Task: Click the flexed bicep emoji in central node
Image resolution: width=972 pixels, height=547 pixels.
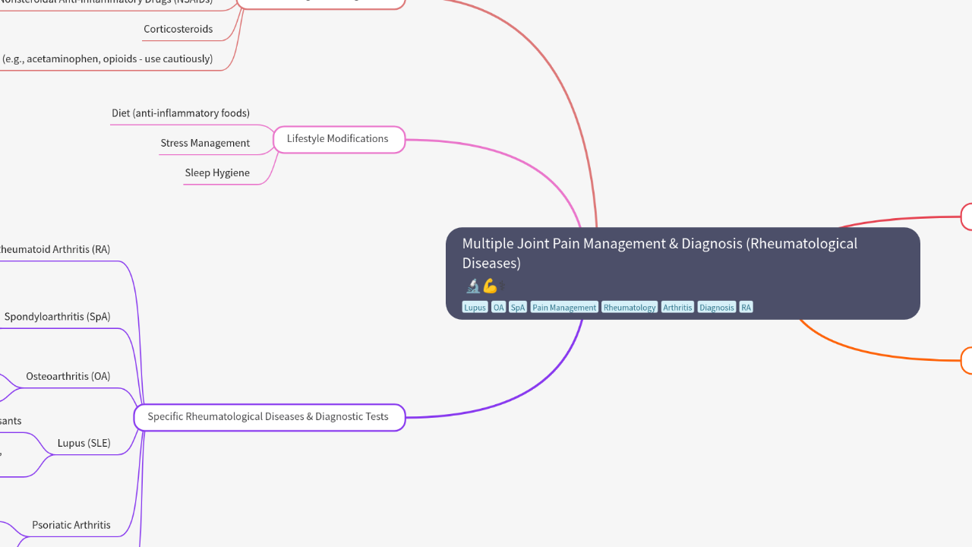Action: point(490,286)
